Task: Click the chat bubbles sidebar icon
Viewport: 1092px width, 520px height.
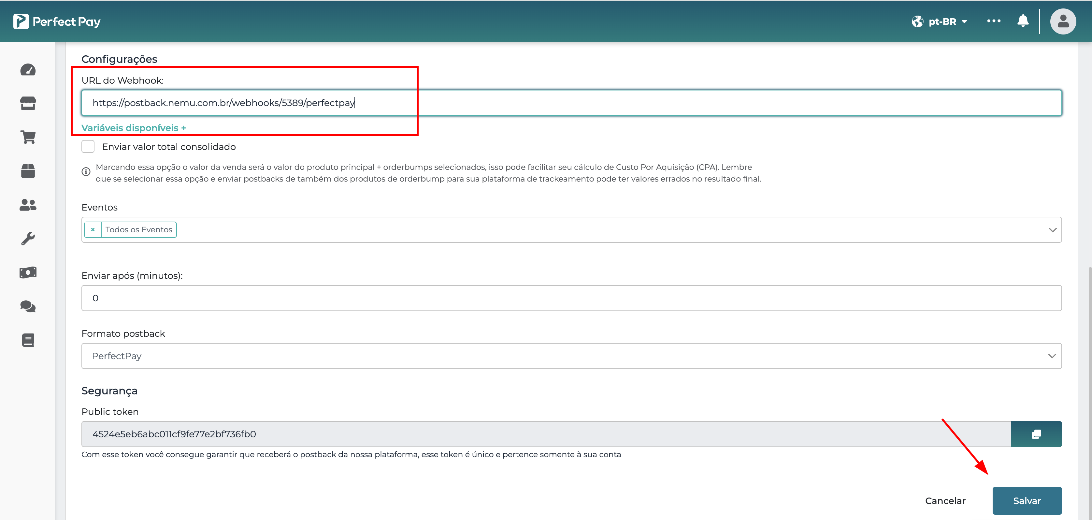Action: pyautogui.click(x=28, y=306)
